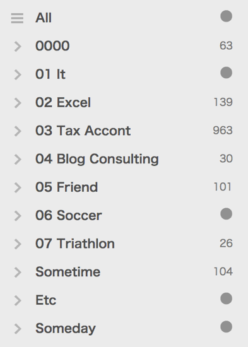Click the gray dot next to Etc
Viewport: 248px width, 347px height.
tap(226, 298)
